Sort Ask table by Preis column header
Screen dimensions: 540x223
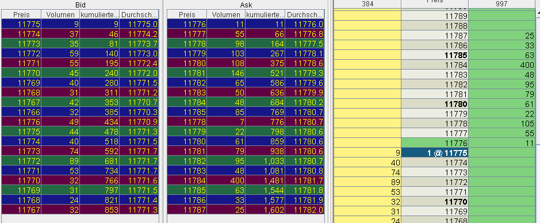(187, 14)
